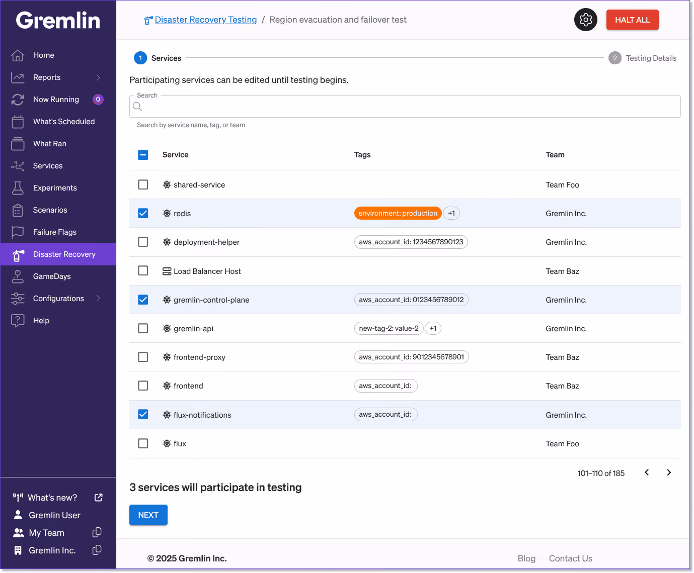Uncheck the redis service checkbox
Screen dimensions: 694x573
point(143,213)
